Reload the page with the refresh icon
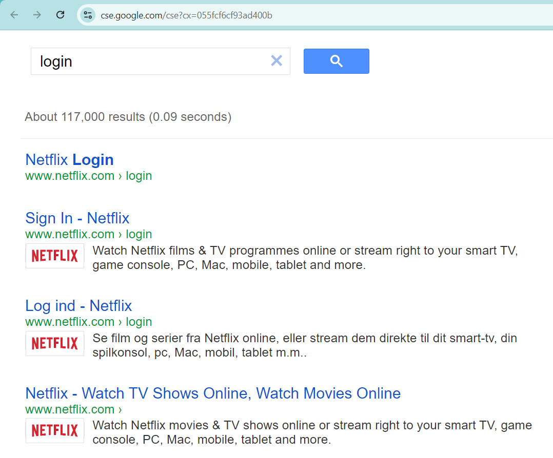Screen dimensions: 553x458 [x=60, y=15]
